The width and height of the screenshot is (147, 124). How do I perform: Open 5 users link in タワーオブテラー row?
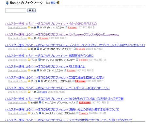tap(81, 49)
